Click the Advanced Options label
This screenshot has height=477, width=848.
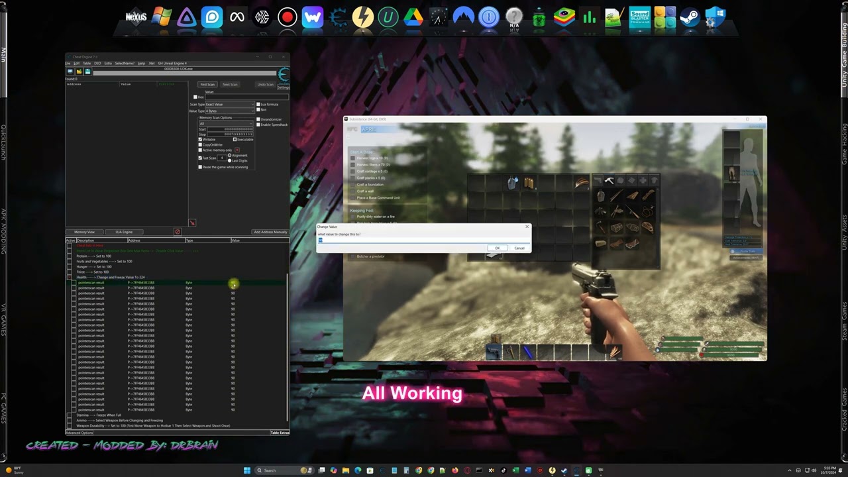79,433
